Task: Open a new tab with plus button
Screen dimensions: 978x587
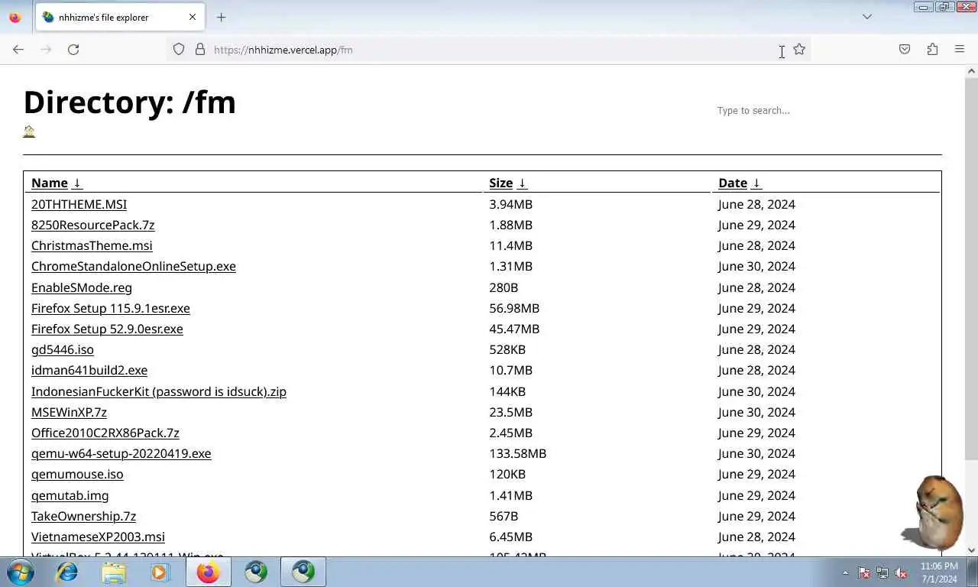Action: pyautogui.click(x=221, y=17)
